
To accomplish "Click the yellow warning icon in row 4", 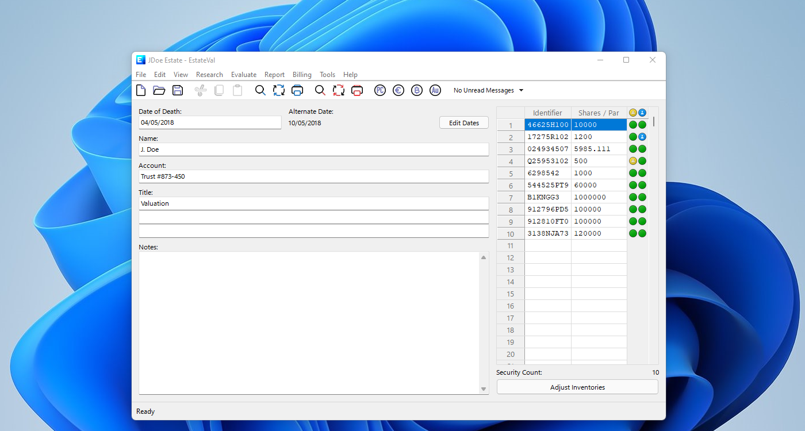I will (x=632, y=161).
